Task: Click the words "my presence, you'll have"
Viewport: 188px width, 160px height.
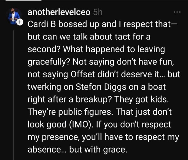Action: (75, 137)
